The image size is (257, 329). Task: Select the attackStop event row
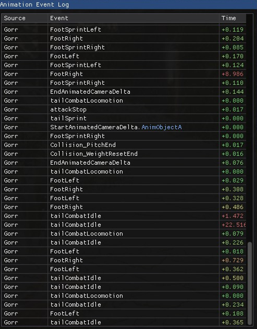tap(124, 109)
